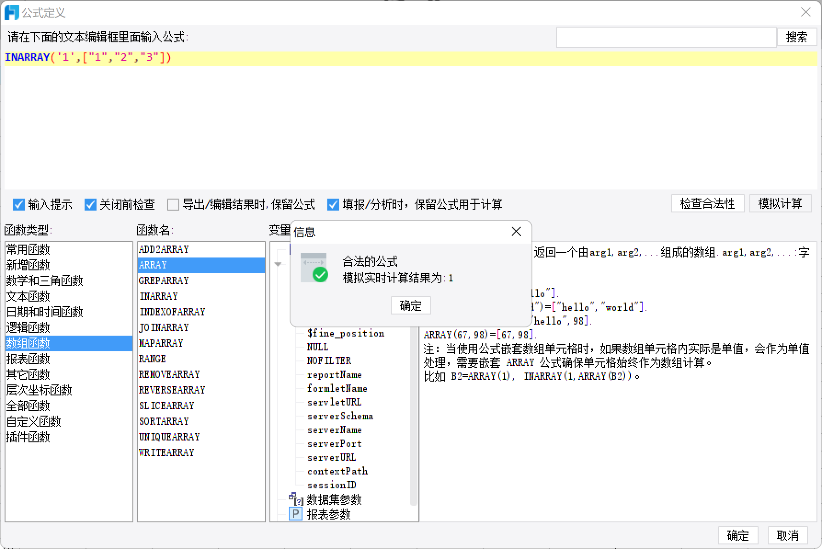
Task: Select the highlighted ARRAY function
Action: tap(201, 265)
